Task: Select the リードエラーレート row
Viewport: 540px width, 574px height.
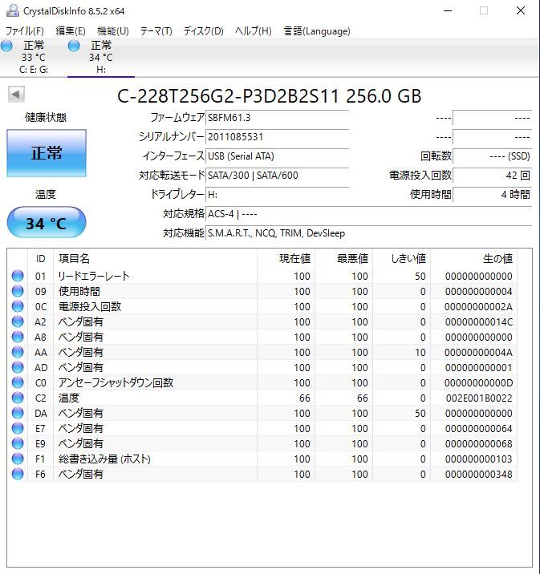Action: click(262, 276)
